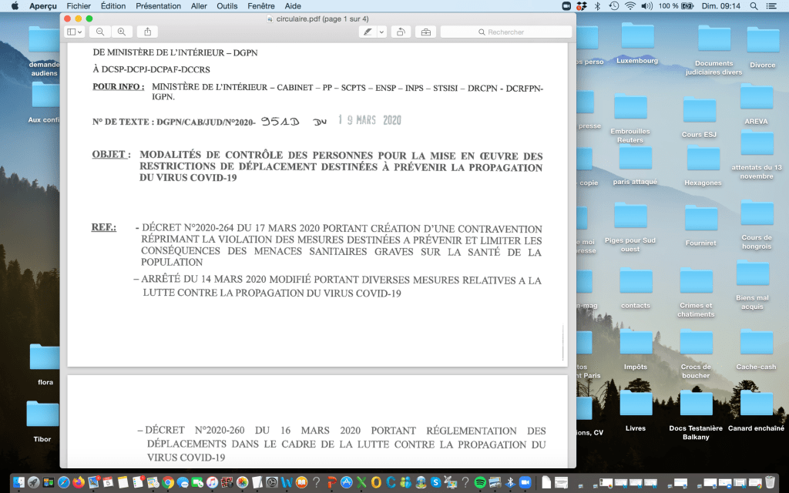Open the Apple menu
The width and height of the screenshot is (789, 493).
coord(15,5)
